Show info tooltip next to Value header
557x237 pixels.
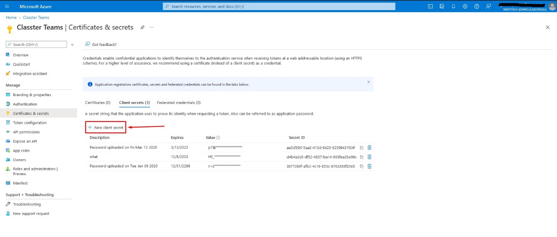click(218, 138)
